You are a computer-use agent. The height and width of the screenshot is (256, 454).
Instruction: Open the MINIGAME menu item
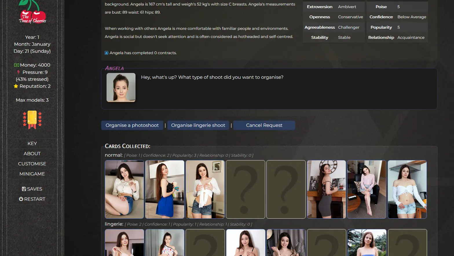point(32,174)
